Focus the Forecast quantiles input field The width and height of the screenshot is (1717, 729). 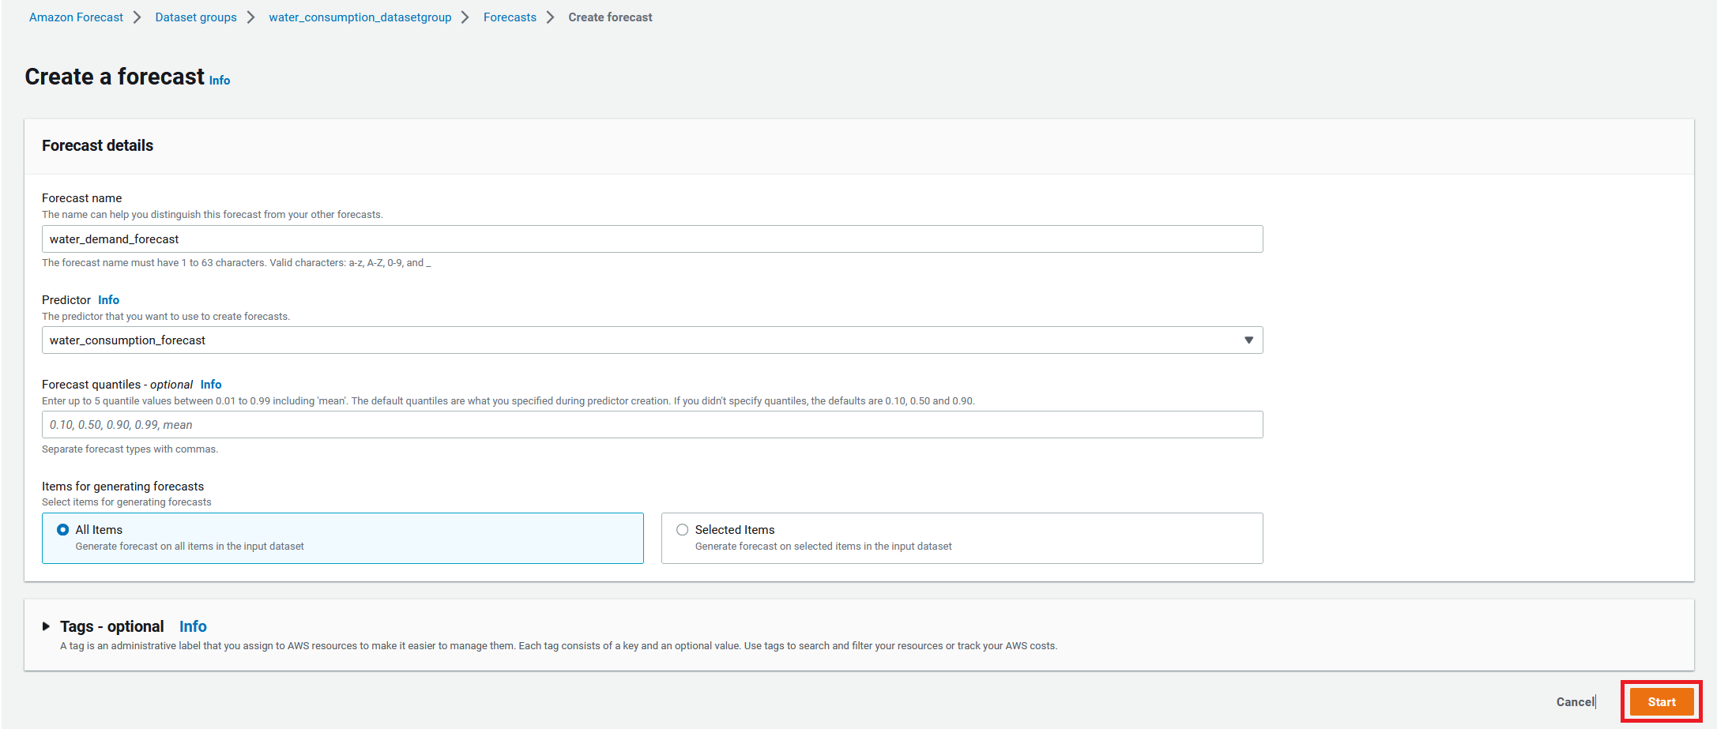(x=652, y=425)
